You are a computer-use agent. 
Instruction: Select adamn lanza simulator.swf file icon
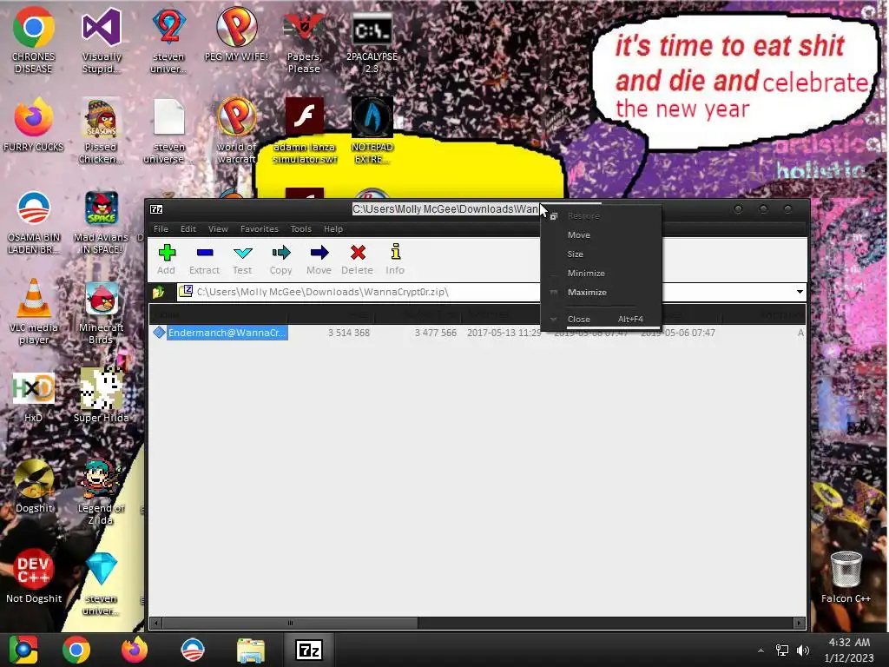(305, 130)
